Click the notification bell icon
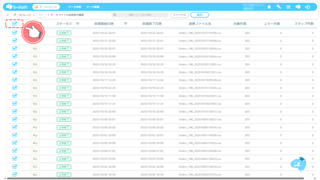The image size is (320, 180). point(269,7)
